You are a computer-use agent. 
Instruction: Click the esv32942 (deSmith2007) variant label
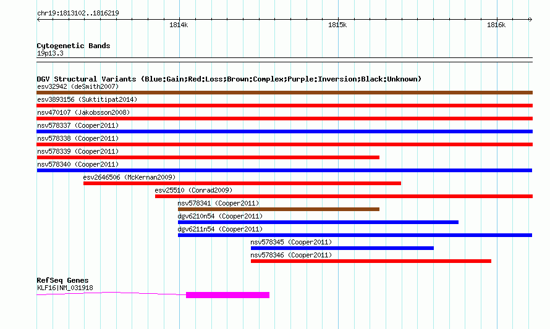tap(78, 86)
